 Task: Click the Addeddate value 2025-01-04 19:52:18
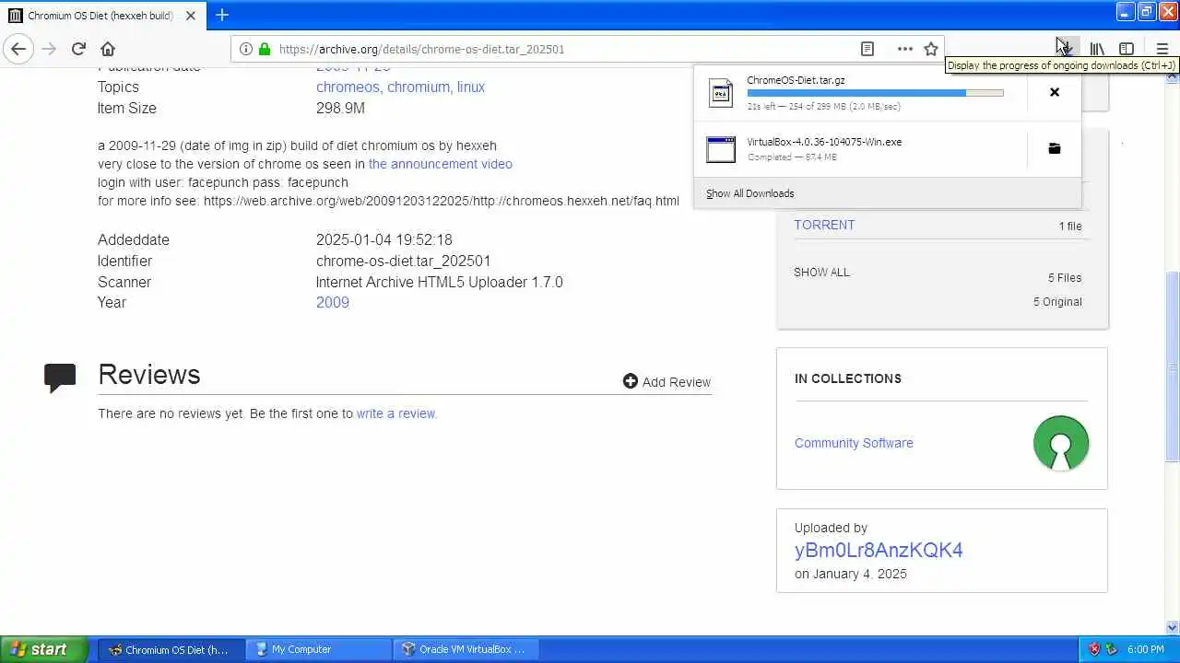(x=383, y=240)
